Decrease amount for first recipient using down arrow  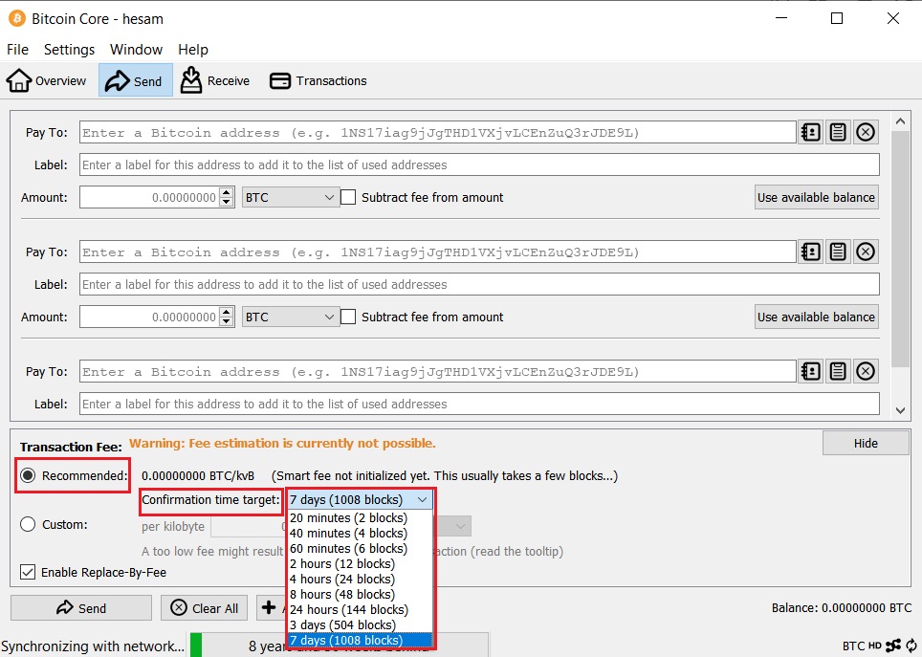point(227,202)
